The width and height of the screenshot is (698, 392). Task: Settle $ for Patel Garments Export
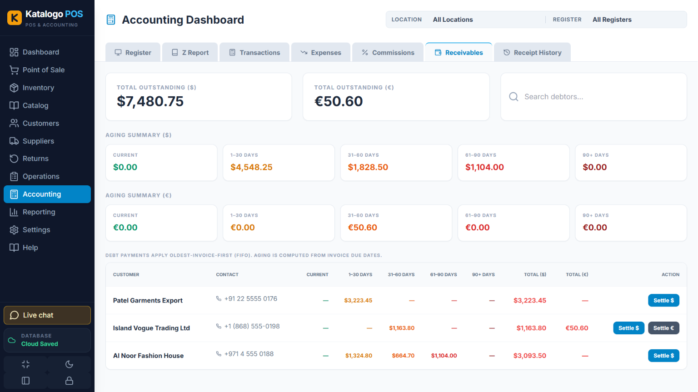[663, 300]
